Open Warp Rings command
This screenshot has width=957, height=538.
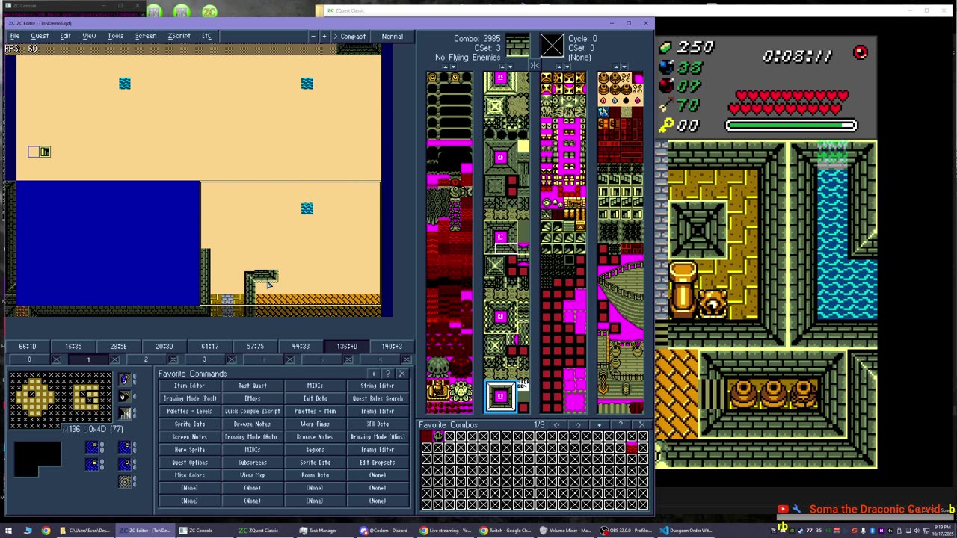[x=315, y=424]
